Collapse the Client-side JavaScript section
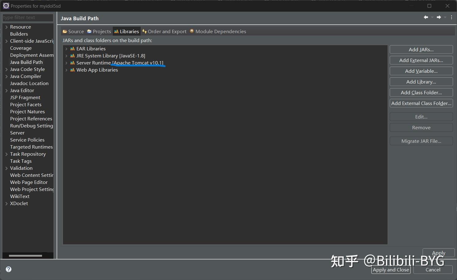 6,41
